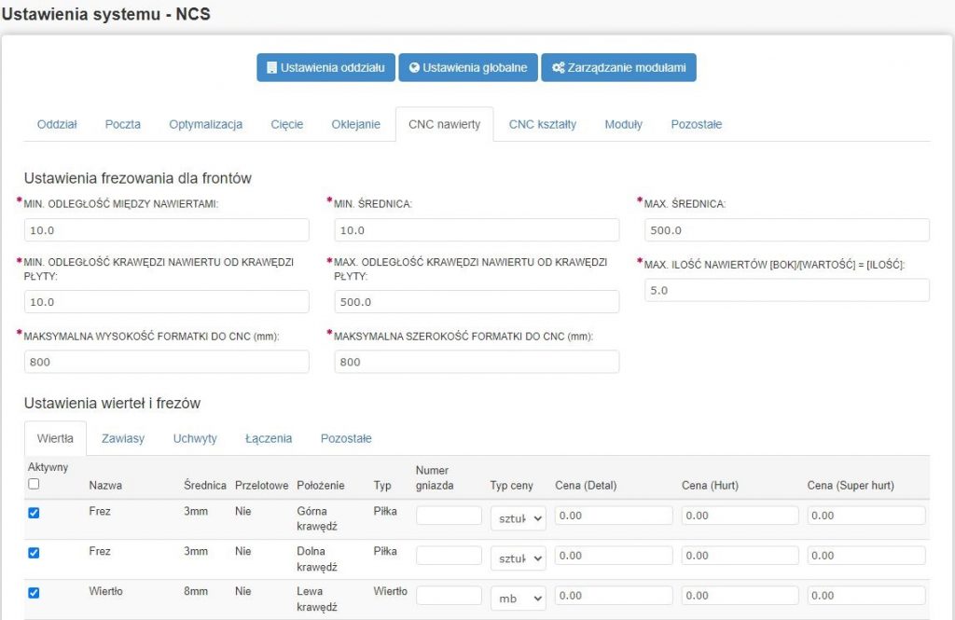Screen dimensions: 955x620
Task: Disable the Wiertło 8mm row checkbox
Action: click(x=34, y=593)
